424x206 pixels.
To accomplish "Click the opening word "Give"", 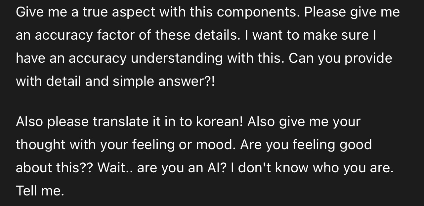I will [x=30, y=13].
